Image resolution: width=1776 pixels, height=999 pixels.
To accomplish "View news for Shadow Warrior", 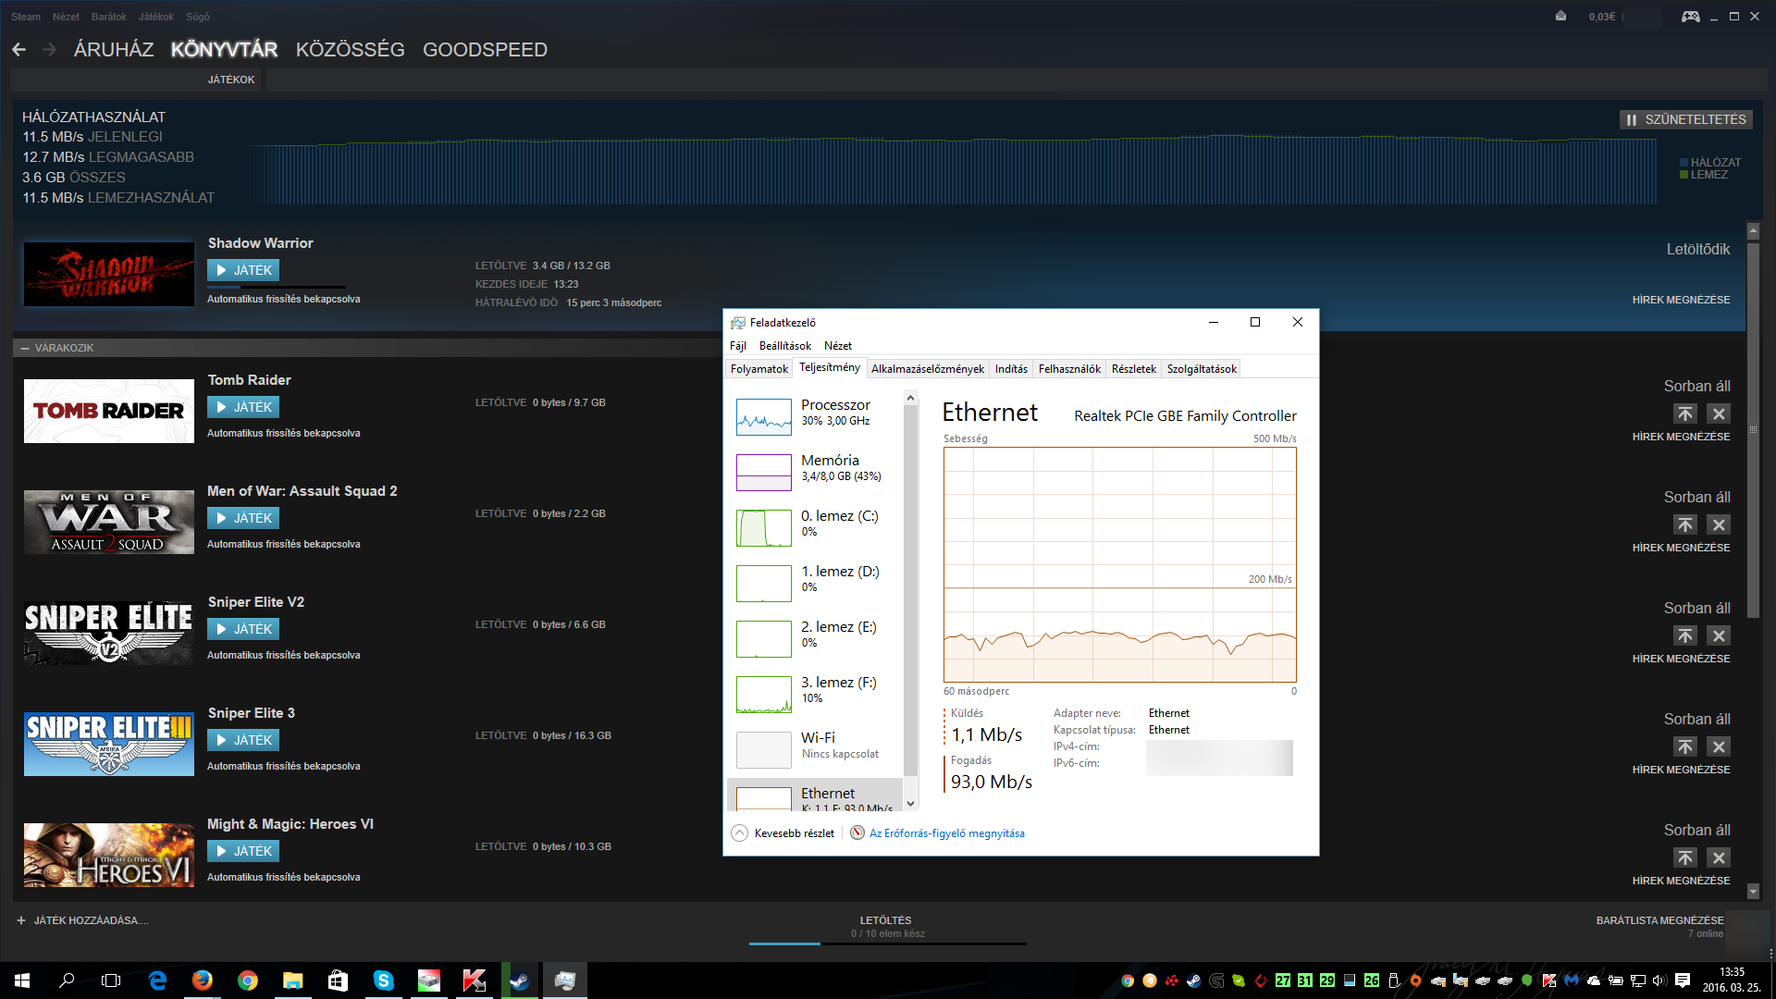I will coord(1681,300).
